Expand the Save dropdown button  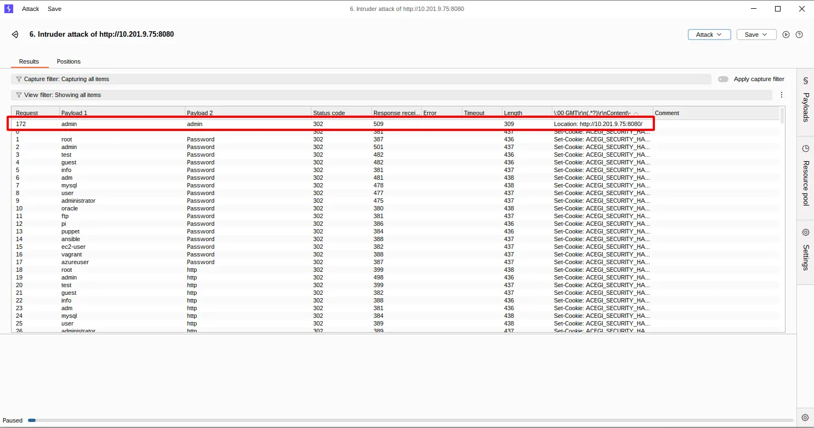(x=756, y=35)
